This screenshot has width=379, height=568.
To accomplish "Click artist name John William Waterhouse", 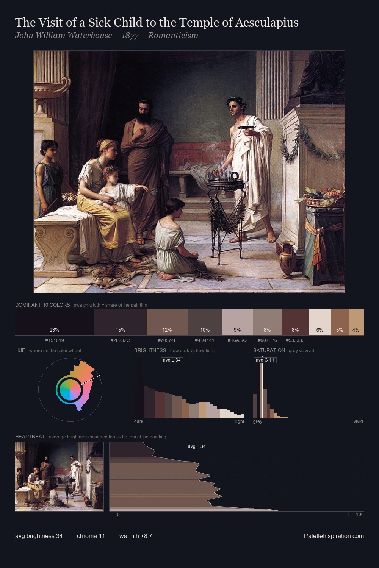I will point(63,36).
